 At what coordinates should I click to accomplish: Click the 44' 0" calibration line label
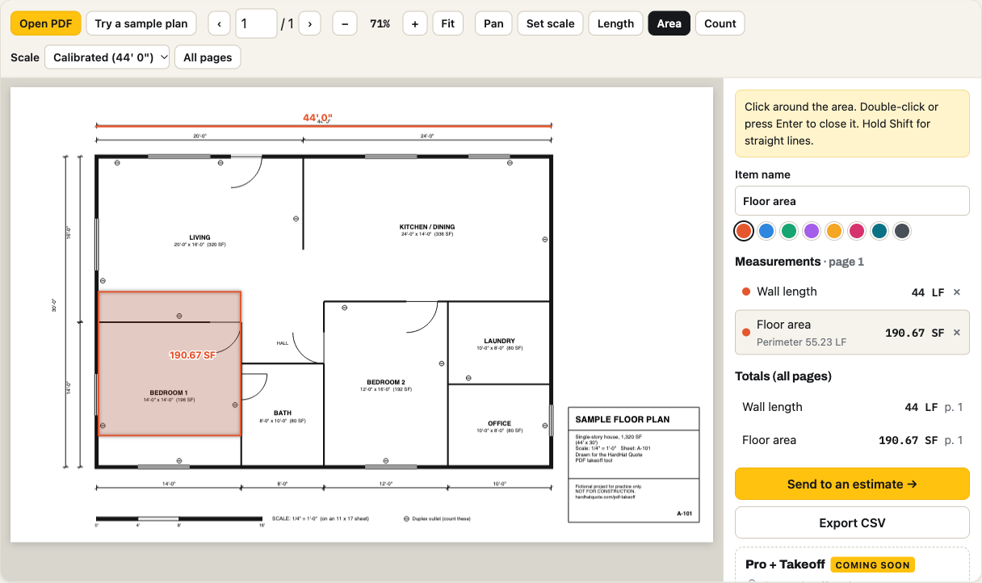click(317, 118)
